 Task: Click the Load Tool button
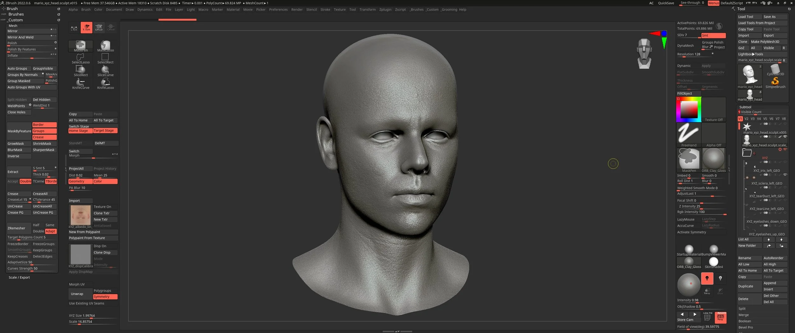pos(749,17)
